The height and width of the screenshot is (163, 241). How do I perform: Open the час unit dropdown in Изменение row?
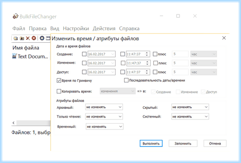(x=204, y=63)
